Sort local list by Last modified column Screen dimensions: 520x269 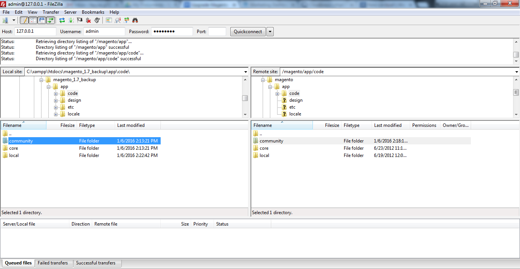pos(138,125)
